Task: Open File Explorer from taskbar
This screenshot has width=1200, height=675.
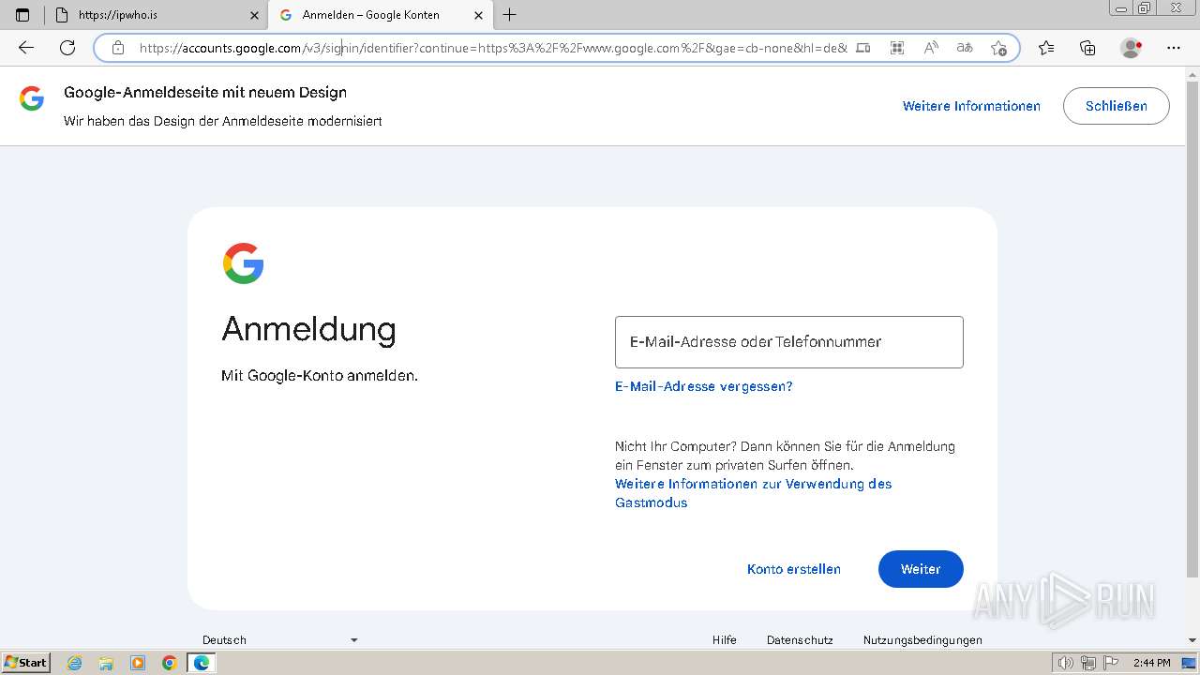Action: [x=106, y=663]
